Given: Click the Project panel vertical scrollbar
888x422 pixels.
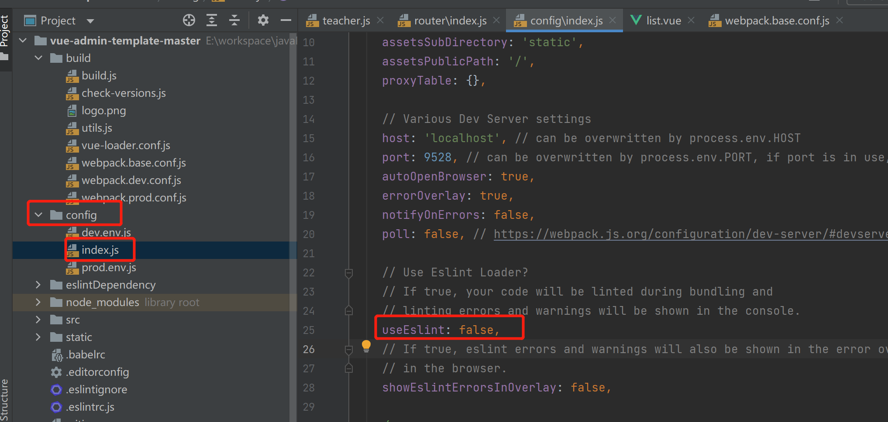Looking at the screenshot, I should point(293,227).
